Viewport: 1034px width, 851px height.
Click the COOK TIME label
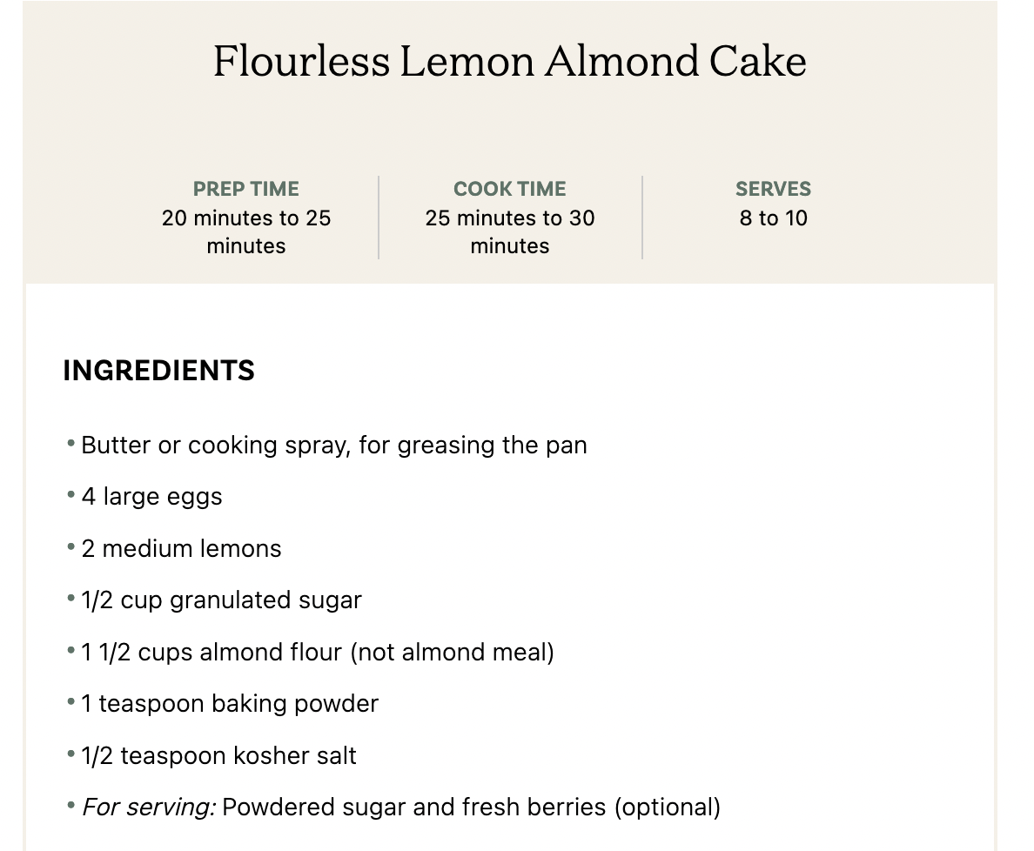point(509,189)
